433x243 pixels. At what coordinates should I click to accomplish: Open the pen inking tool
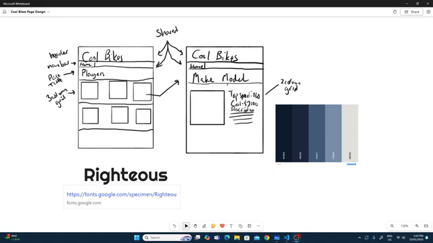pyautogui.click(x=204, y=226)
